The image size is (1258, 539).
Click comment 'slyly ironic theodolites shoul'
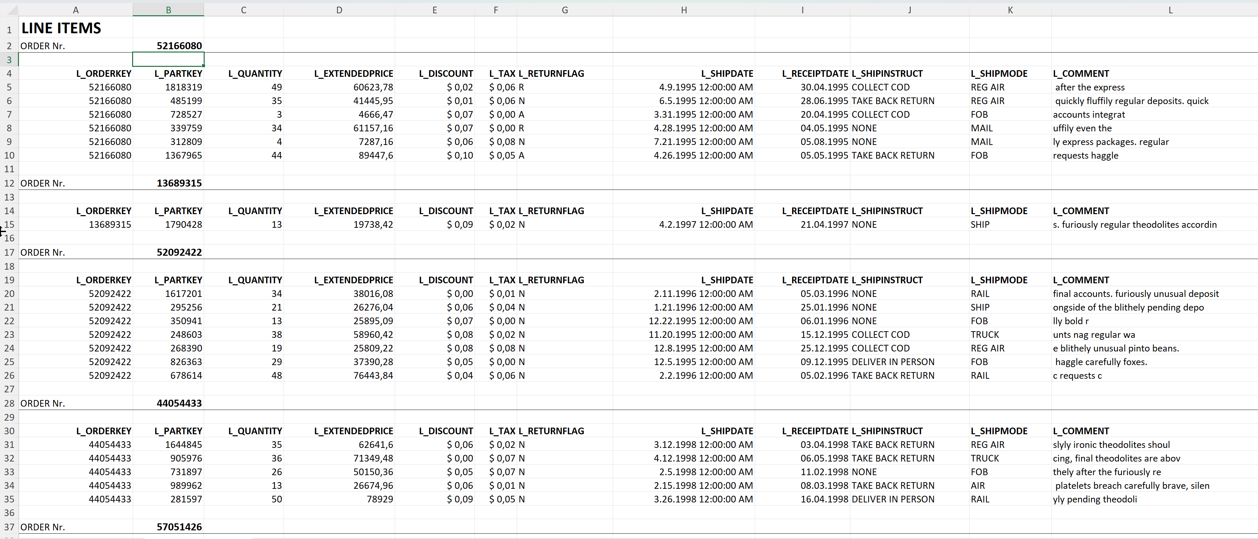click(1111, 445)
